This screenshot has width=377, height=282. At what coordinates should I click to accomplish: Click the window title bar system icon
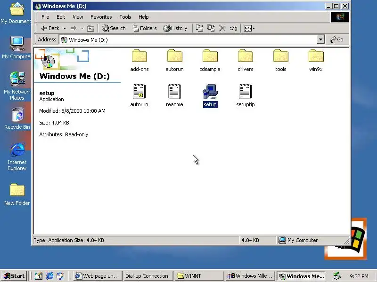click(38, 6)
